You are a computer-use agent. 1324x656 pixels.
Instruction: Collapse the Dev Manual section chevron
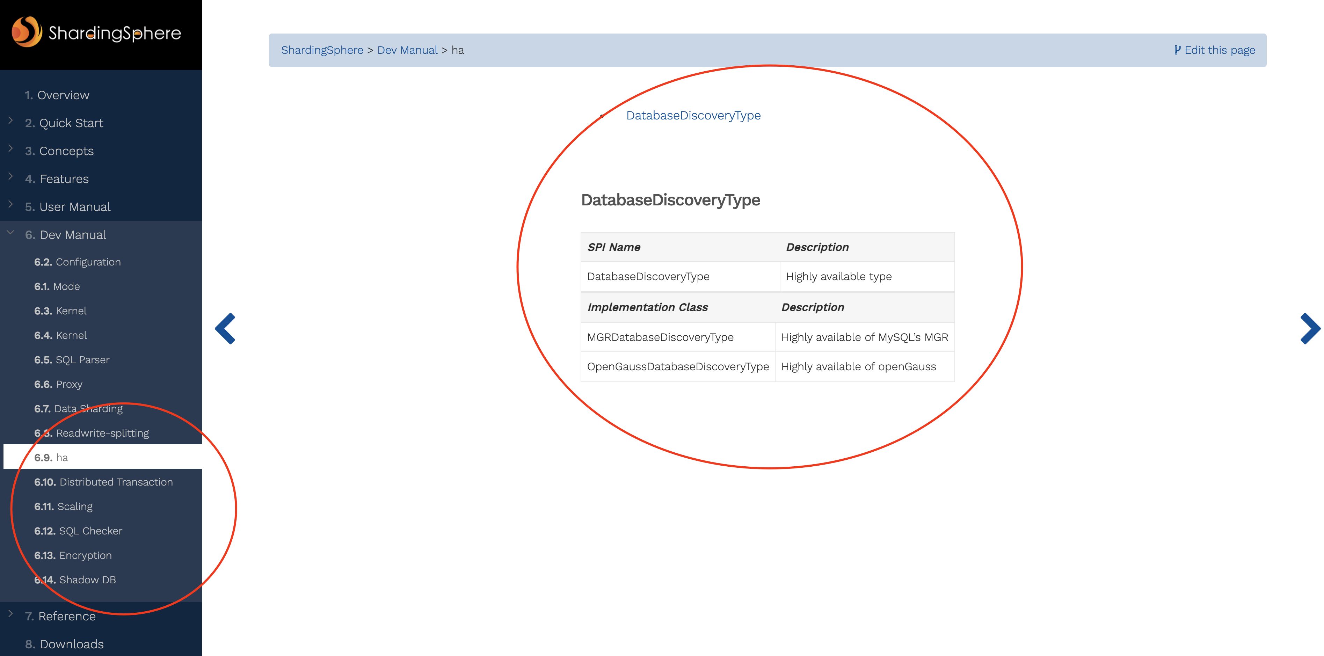coord(11,233)
